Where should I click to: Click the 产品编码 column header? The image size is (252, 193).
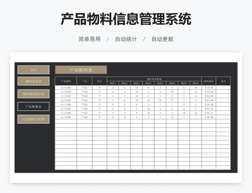click(x=66, y=81)
